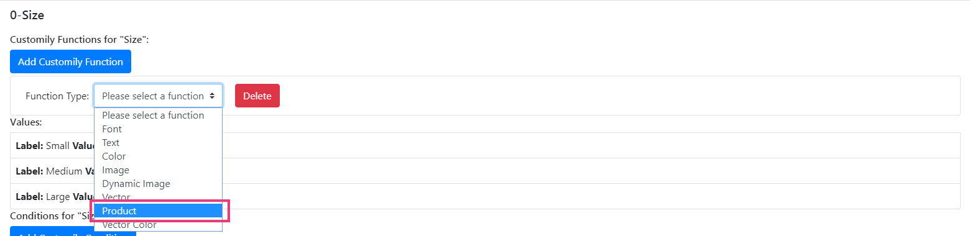Click the Small label value row
The width and height of the screenshot is (970, 236).
[x=485, y=145]
